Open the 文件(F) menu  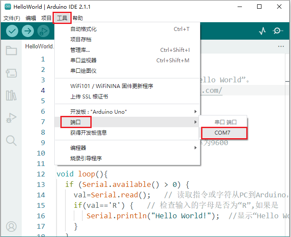[x=12, y=18]
